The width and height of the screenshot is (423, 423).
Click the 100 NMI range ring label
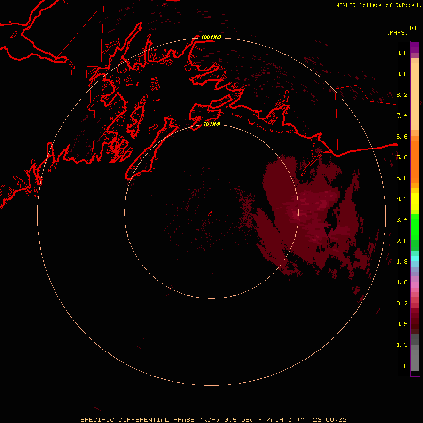(211, 37)
